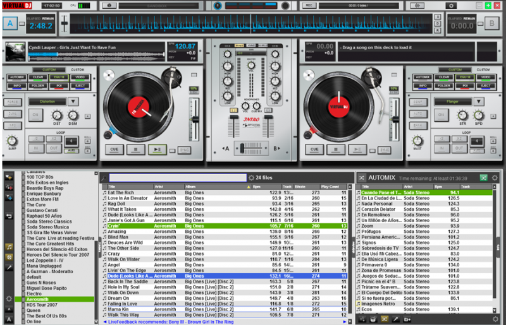Click Cyndi Lauper album art thumbnail
Viewport: 506px width, 325px height.
(15, 52)
